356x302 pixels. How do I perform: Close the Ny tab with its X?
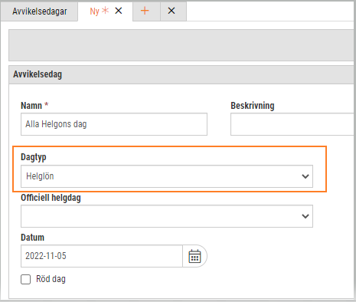tap(119, 11)
